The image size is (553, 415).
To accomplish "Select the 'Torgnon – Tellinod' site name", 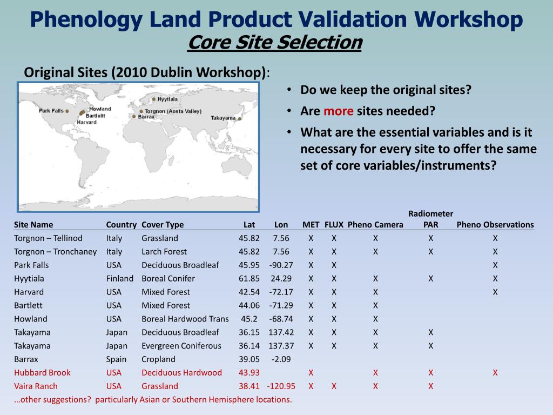I will pyautogui.click(x=48, y=238).
